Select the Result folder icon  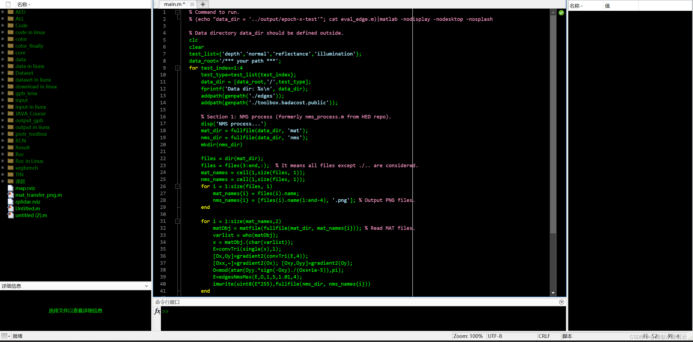11,147
